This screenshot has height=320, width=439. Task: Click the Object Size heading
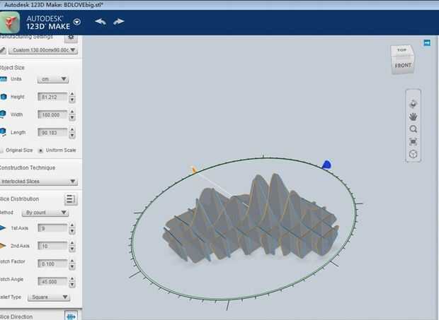coord(12,68)
